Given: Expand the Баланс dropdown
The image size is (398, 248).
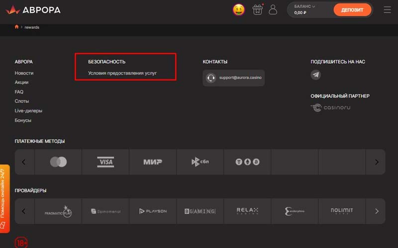Looking at the screenshot, I should pyautogui.click(x=305, y=6).
